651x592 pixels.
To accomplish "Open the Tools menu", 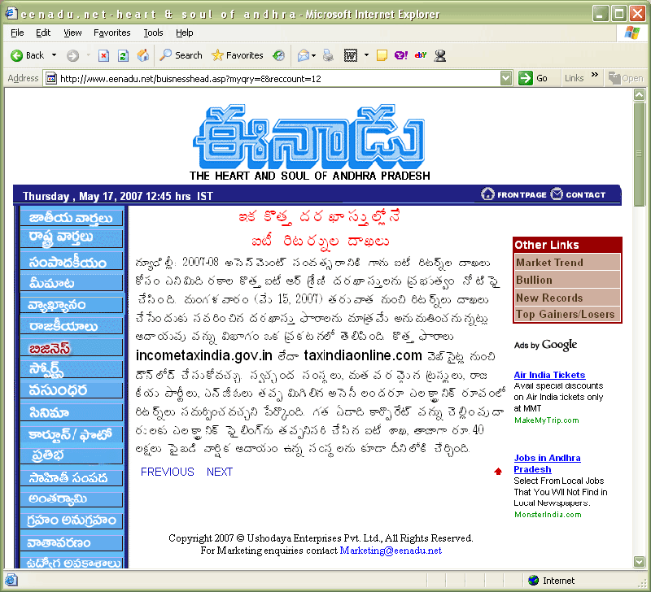I will (x=153, y=33).
